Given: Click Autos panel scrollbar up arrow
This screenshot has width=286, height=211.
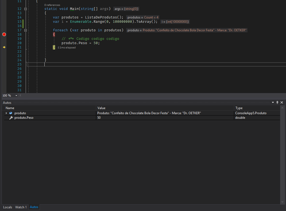Looking at the screenshot, I should 282,108.
